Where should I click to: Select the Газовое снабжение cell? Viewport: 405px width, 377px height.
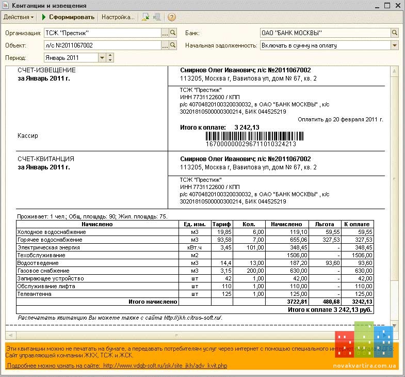click(98, 271)
